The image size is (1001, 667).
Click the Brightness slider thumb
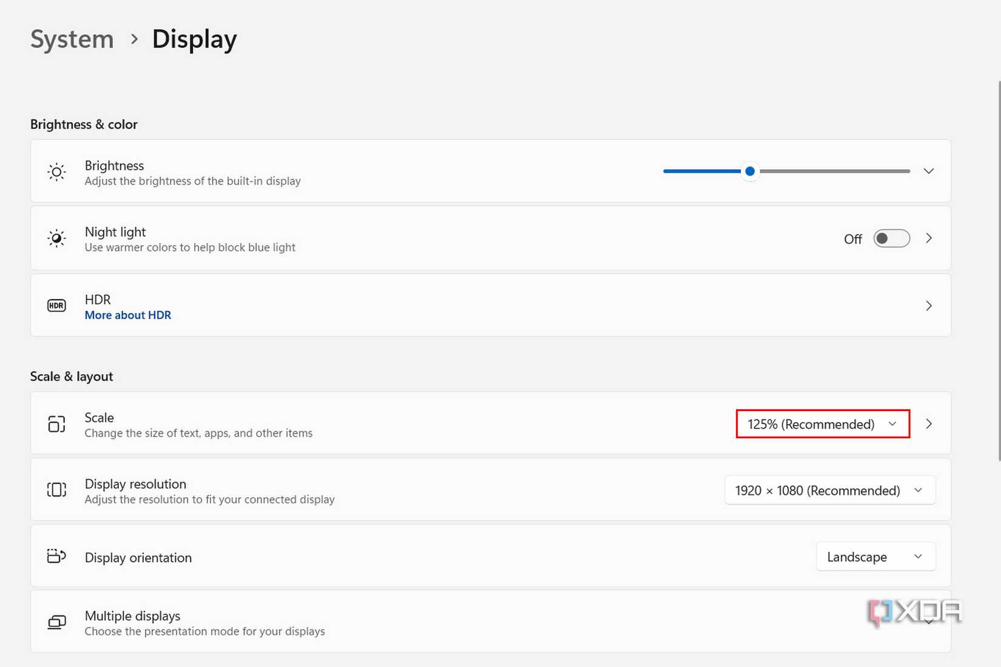750,171
